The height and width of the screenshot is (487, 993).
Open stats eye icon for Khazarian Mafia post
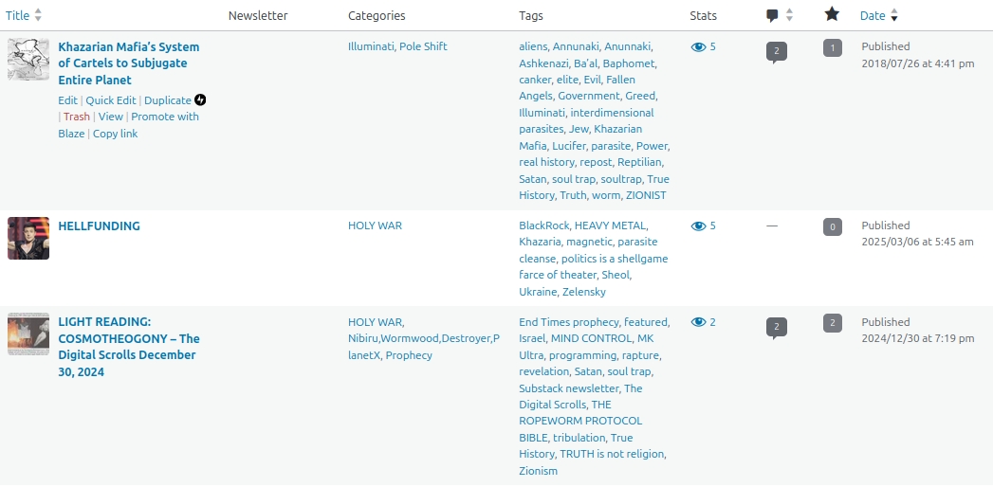pos(698,46)
